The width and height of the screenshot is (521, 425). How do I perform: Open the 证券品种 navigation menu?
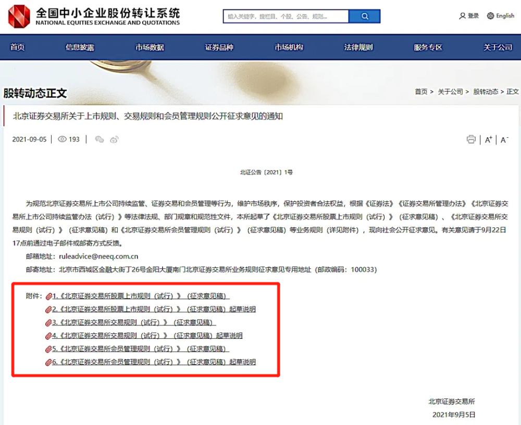point(219,47)
